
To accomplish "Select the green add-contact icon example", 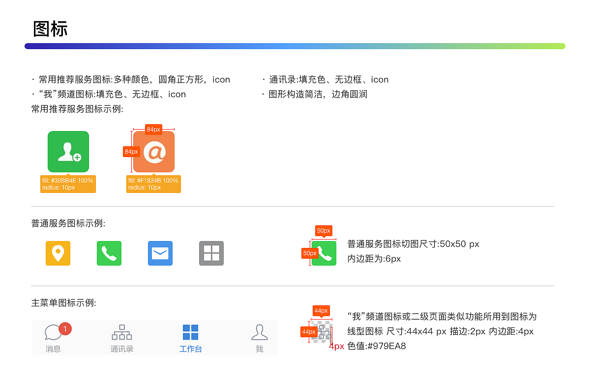I will pyautogui.click(x=68, y=151).
